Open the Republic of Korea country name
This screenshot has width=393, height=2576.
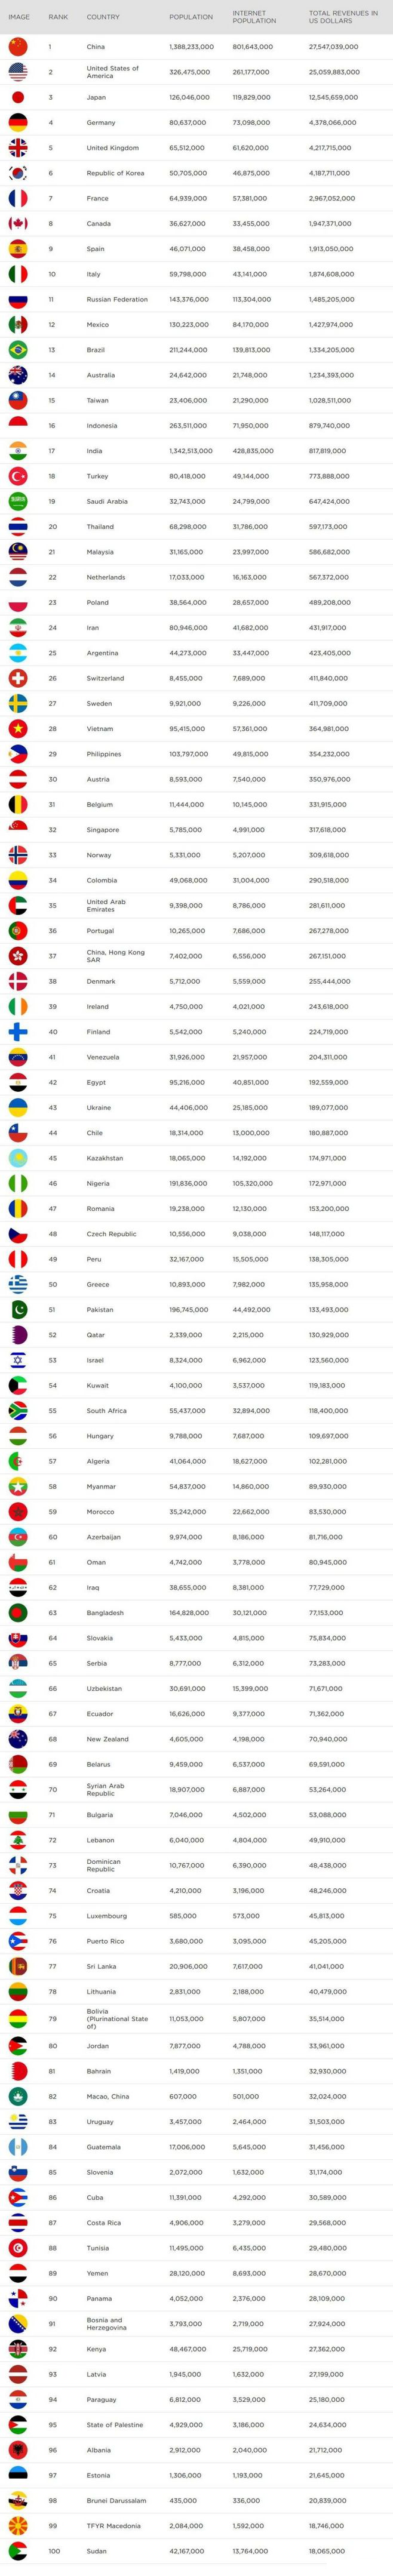click(115, 173)
